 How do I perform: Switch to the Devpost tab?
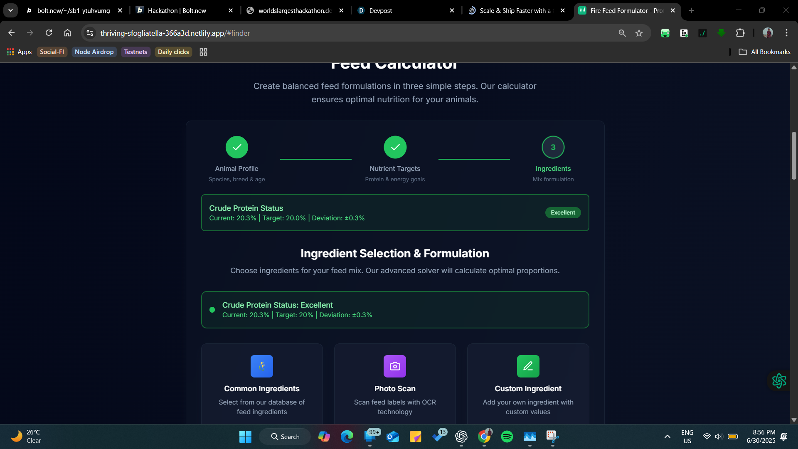coord(380,11)
